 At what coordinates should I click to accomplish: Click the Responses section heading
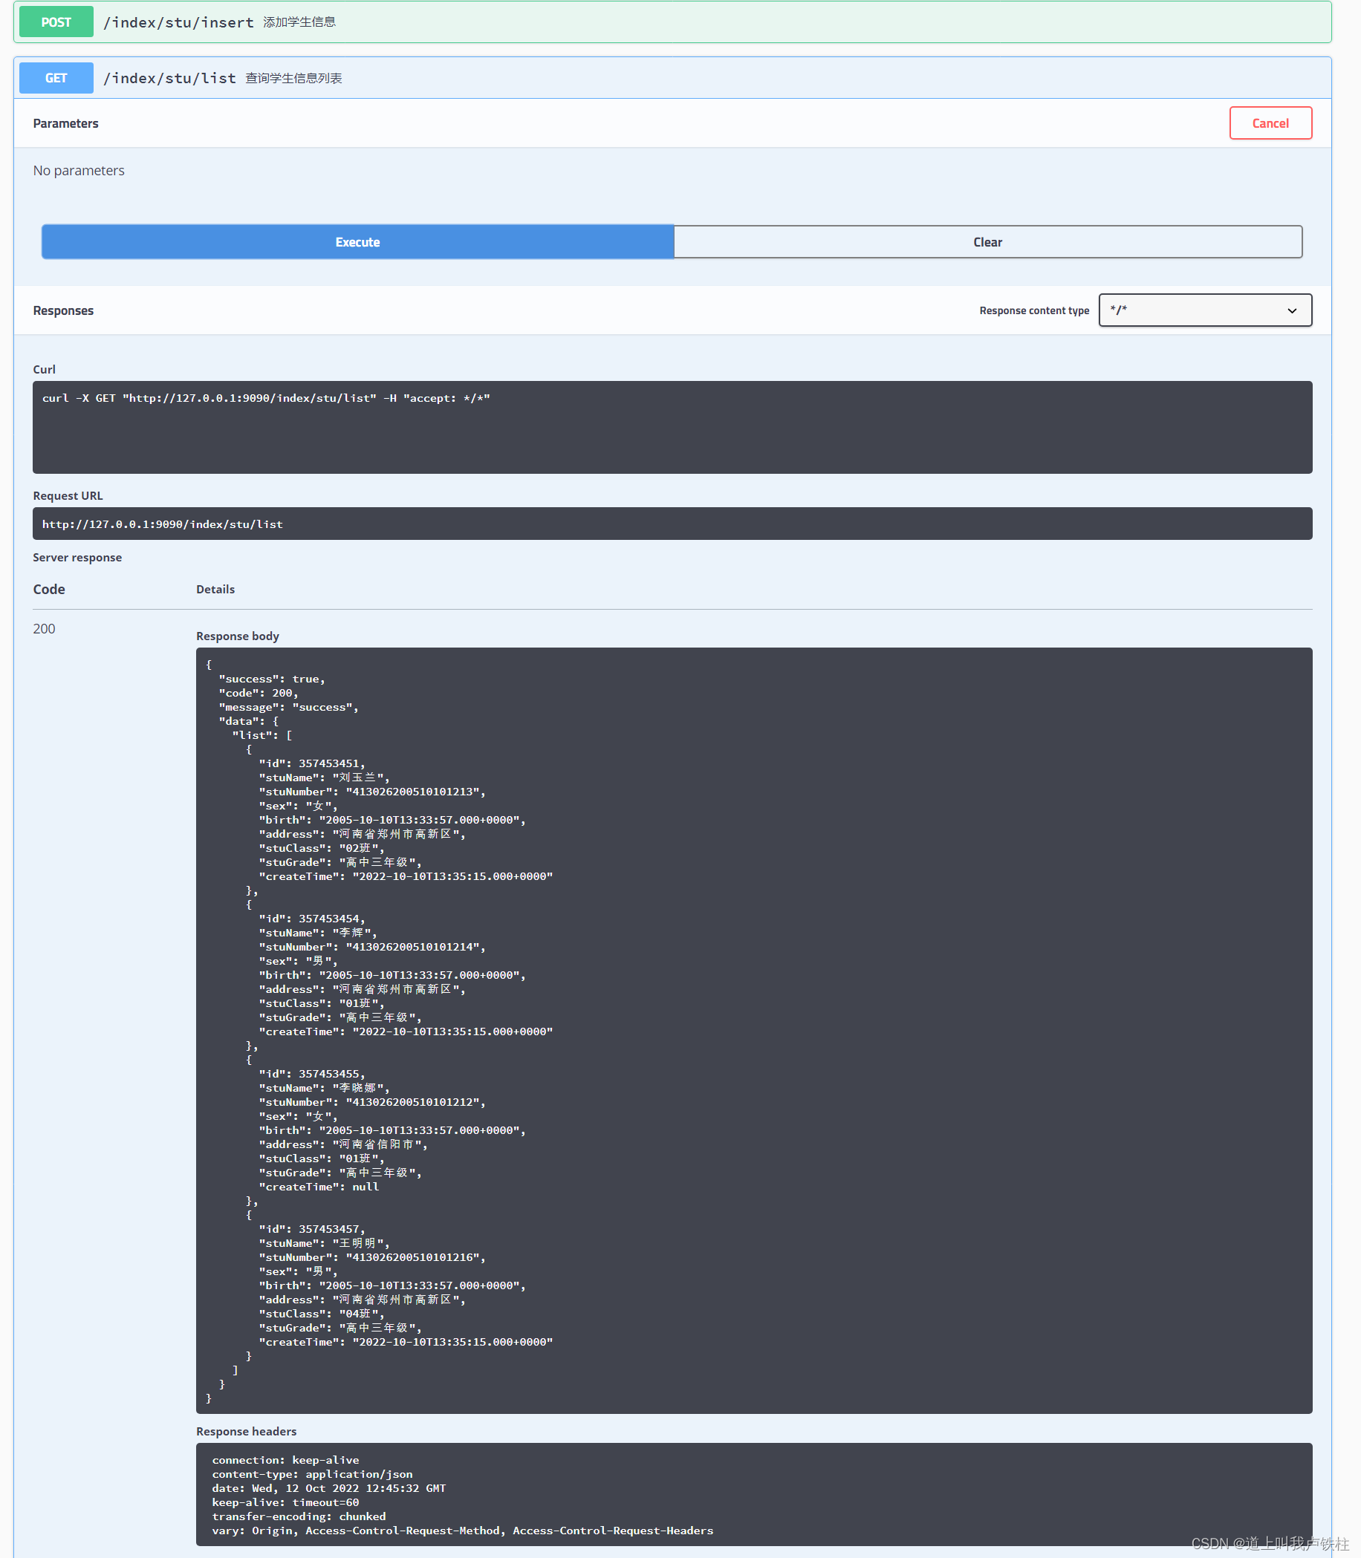63,310
